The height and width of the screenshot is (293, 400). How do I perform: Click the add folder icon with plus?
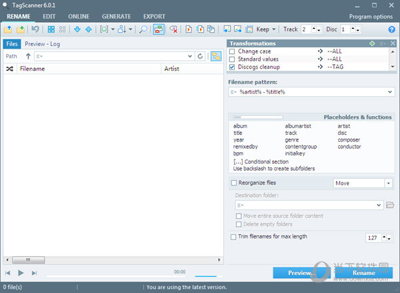coord(21,29)
